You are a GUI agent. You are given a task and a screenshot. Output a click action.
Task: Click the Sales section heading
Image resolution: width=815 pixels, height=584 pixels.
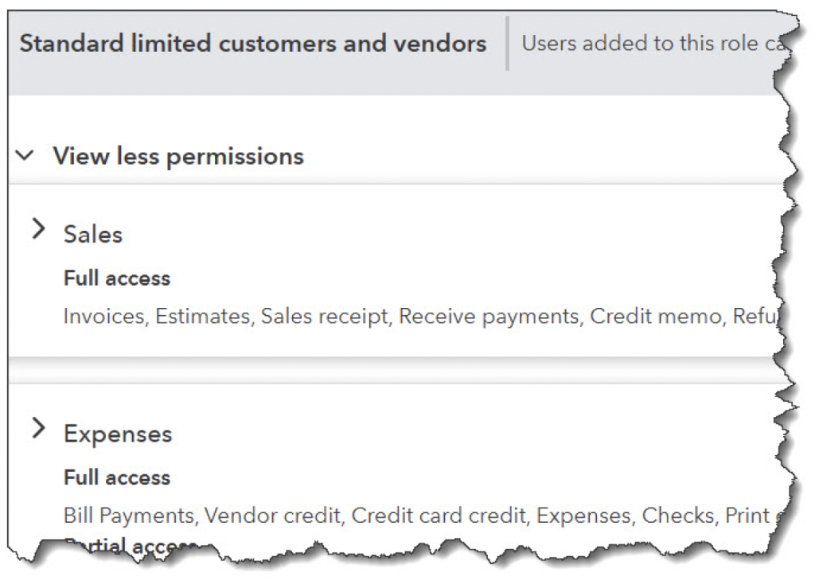[93, 235]
